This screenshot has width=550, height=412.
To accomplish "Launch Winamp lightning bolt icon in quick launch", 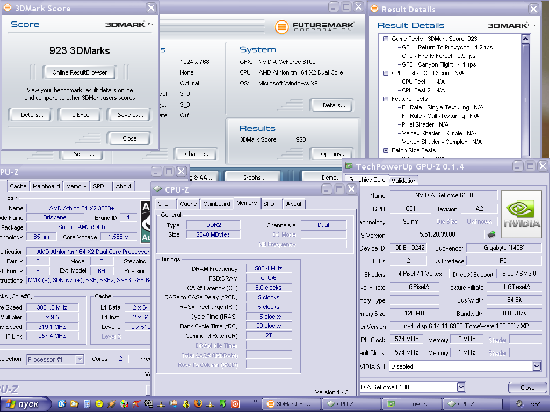I will [112, 404].
